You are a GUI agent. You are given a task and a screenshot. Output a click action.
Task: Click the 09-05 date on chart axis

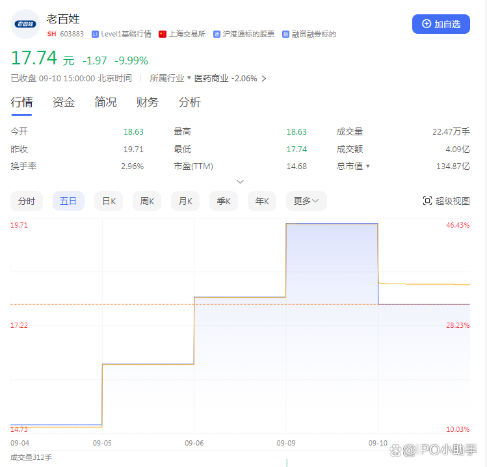(x=102, y=443)
